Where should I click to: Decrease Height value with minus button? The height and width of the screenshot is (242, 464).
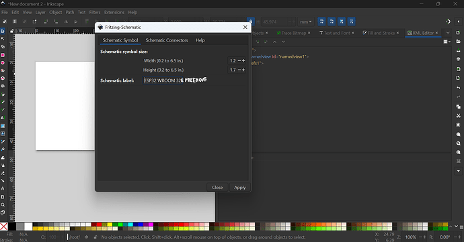(x=239, y=70)
